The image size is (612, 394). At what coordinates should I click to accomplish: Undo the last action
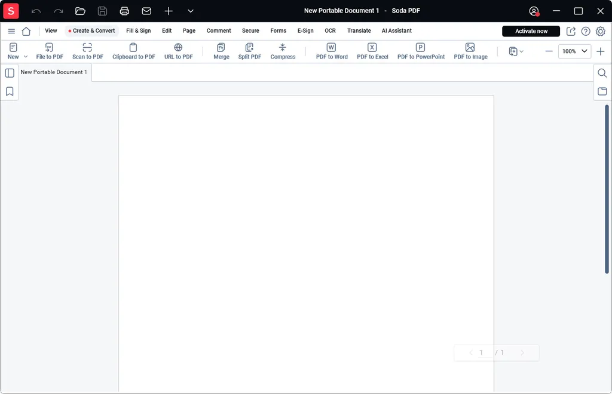pos(36,11)
